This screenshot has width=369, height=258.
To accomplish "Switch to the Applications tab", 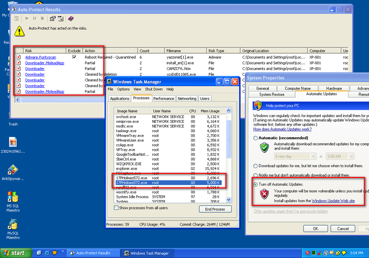I will click(x=120, y=99).
